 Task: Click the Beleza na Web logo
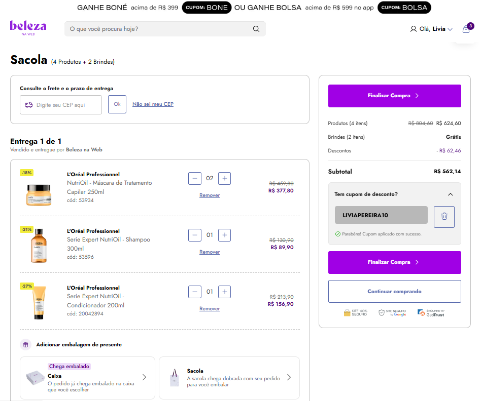click(28, 28)
